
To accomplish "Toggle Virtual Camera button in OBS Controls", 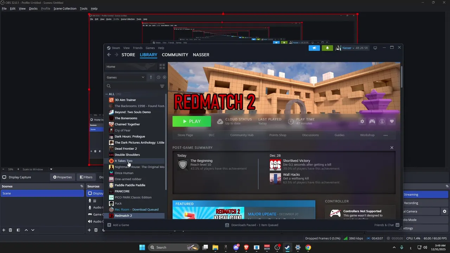I will pos(422,212).
